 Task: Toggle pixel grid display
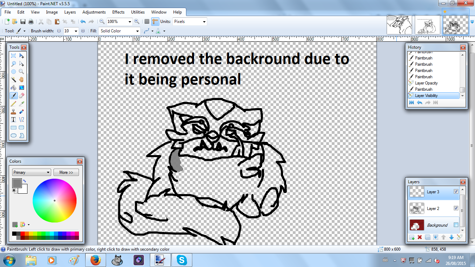point(147,22)
